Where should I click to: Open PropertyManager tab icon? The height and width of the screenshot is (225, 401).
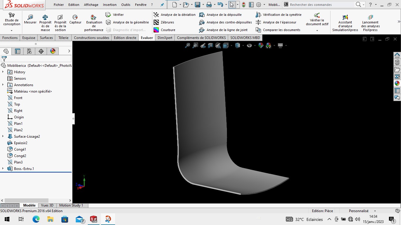18,51
